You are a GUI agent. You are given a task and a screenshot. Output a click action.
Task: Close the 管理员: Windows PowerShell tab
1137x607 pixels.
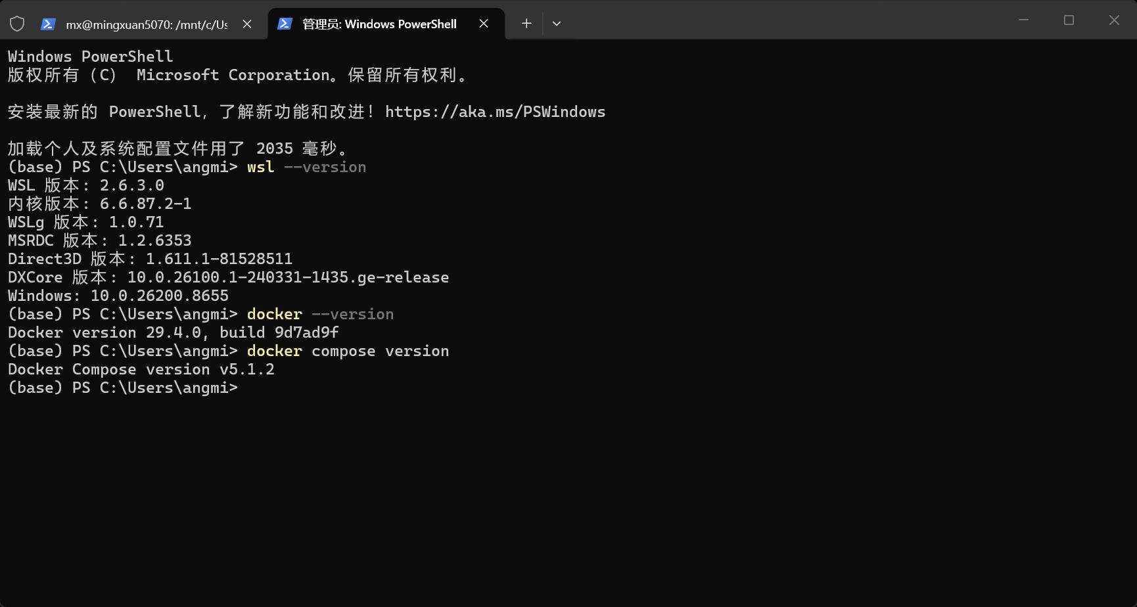[x=484, y=24]
